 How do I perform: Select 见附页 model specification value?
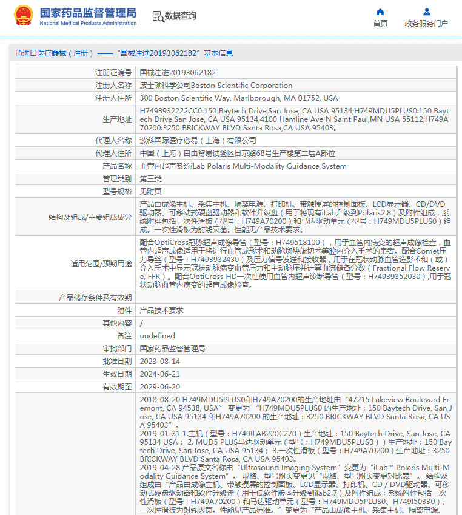pos(150,192)
